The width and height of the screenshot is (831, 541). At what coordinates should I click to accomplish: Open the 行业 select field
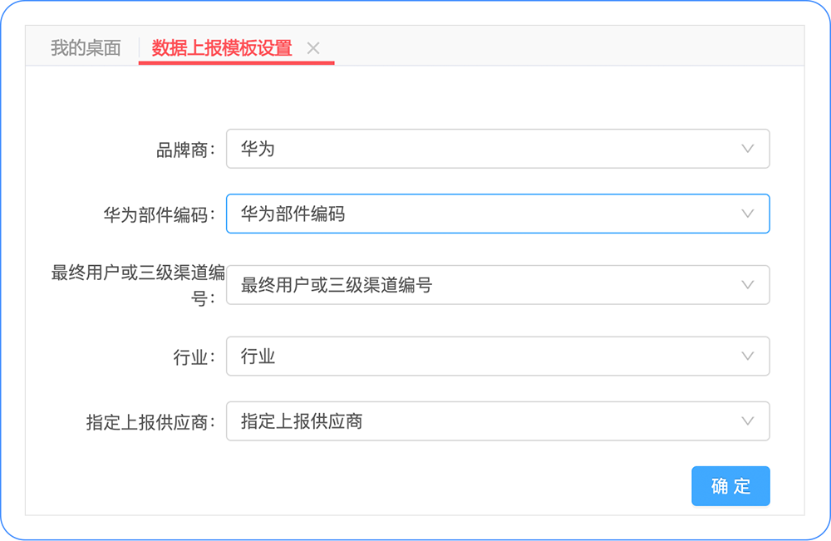pyautogui.click(x=482, y=357)
